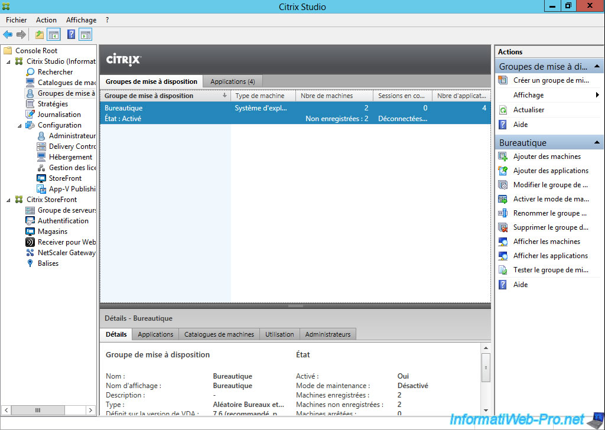Screen dimensions: 605x430
Task: Select the Rechercher magnifier icon in tree
Action: [x=30, y=71]
